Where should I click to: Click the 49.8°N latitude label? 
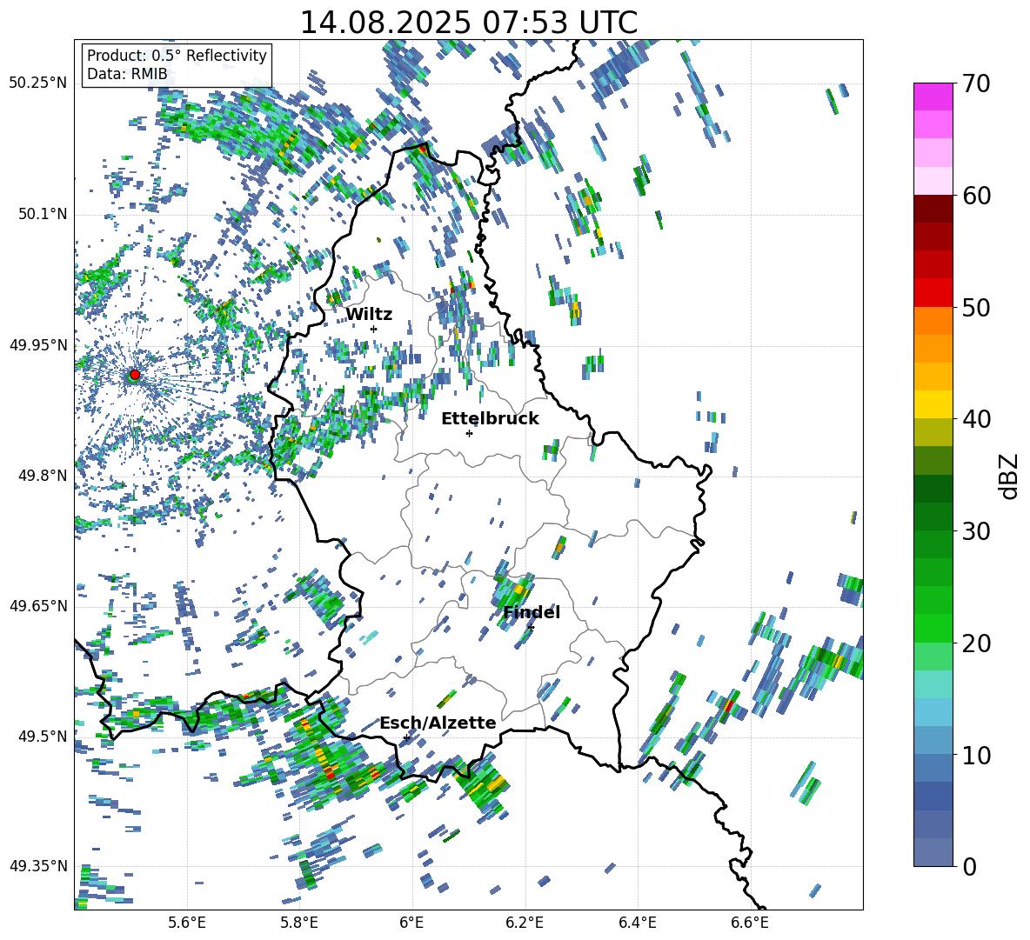(43, 476)
